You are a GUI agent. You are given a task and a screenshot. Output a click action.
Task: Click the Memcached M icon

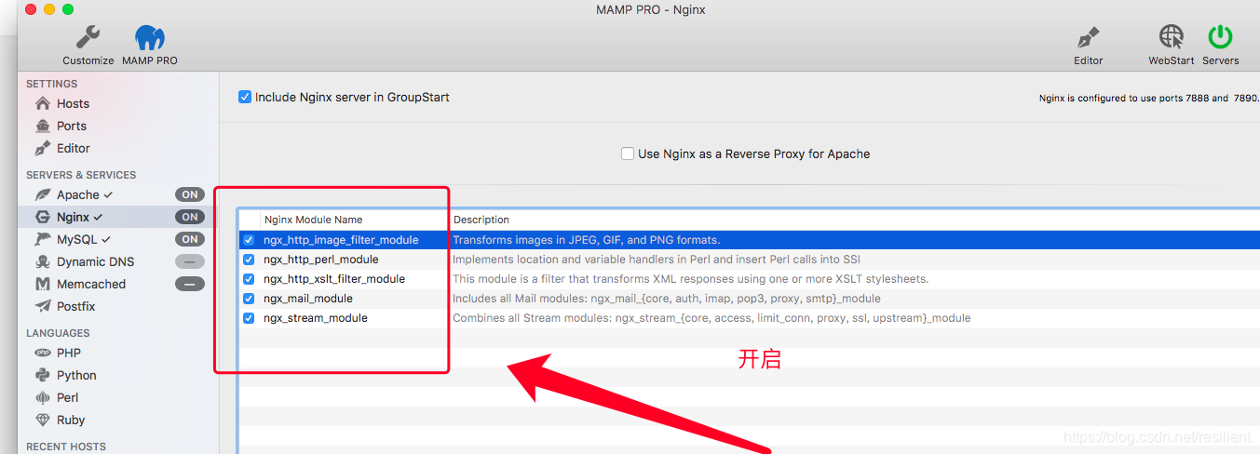[x=43, y=284]
